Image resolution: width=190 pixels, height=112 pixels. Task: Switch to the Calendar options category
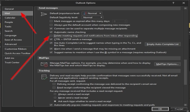coord(17,18)
